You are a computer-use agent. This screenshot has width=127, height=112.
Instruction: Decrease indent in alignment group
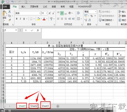pos(70,19)
